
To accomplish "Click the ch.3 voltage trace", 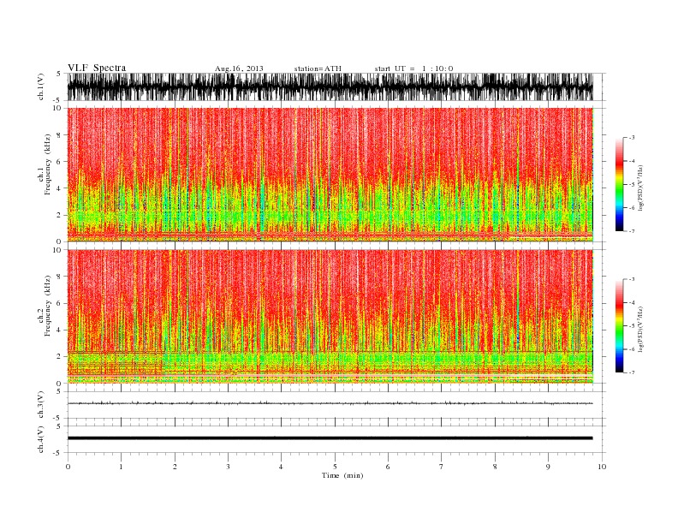I will (x=330, y=403).
